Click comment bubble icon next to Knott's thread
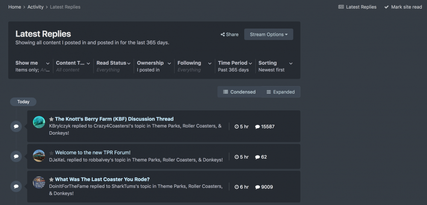 (16, 126)
